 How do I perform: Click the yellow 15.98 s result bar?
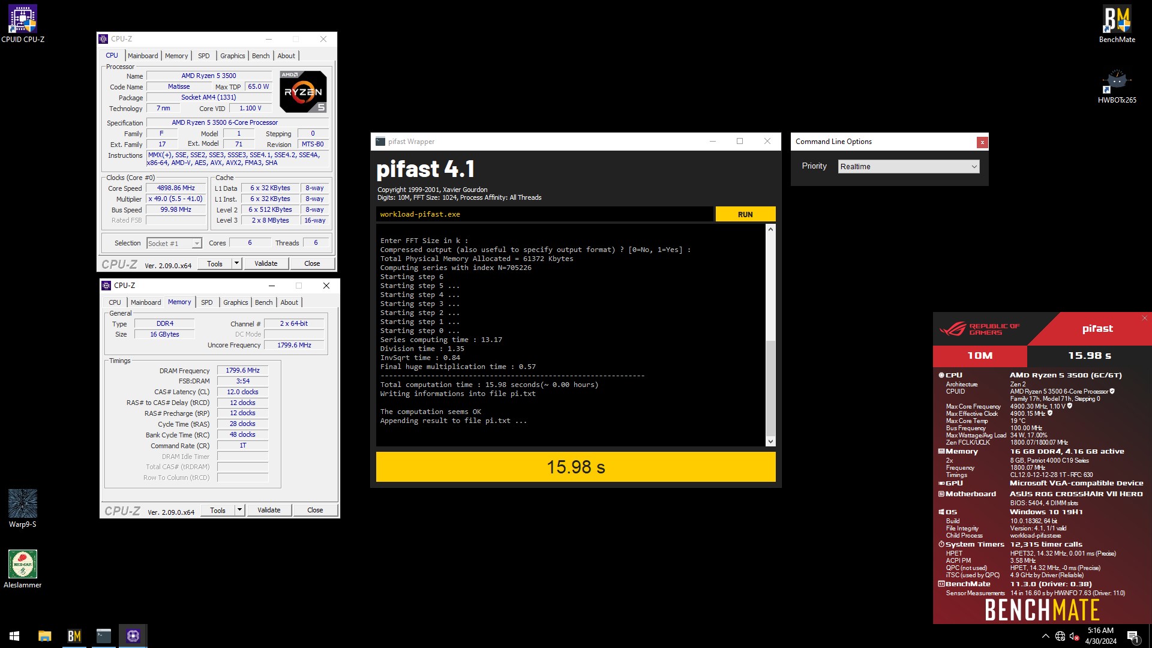[575, 467]
